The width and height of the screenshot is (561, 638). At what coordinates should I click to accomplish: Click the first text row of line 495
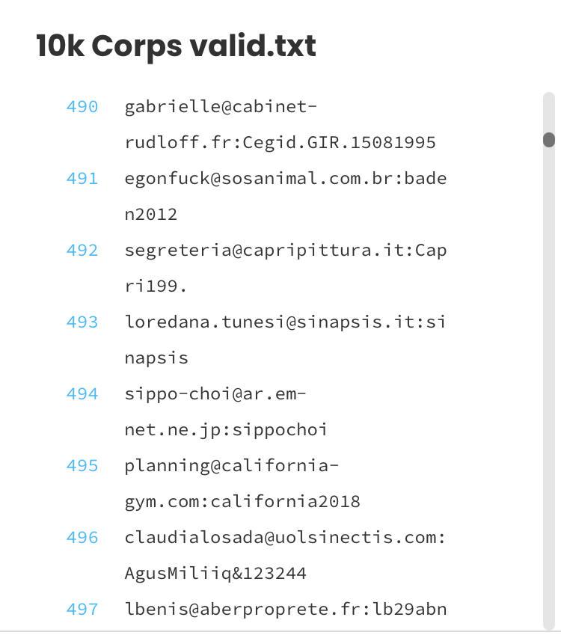coord(232,466)
